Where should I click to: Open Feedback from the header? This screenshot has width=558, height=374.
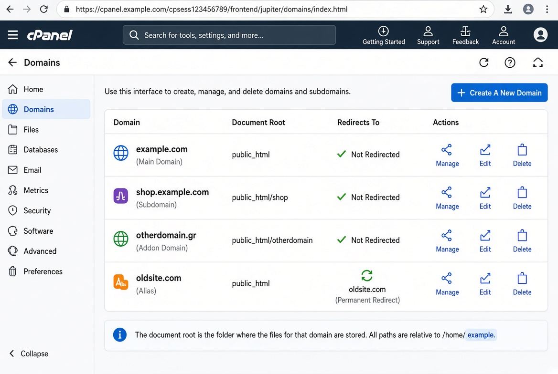[465, 36]
